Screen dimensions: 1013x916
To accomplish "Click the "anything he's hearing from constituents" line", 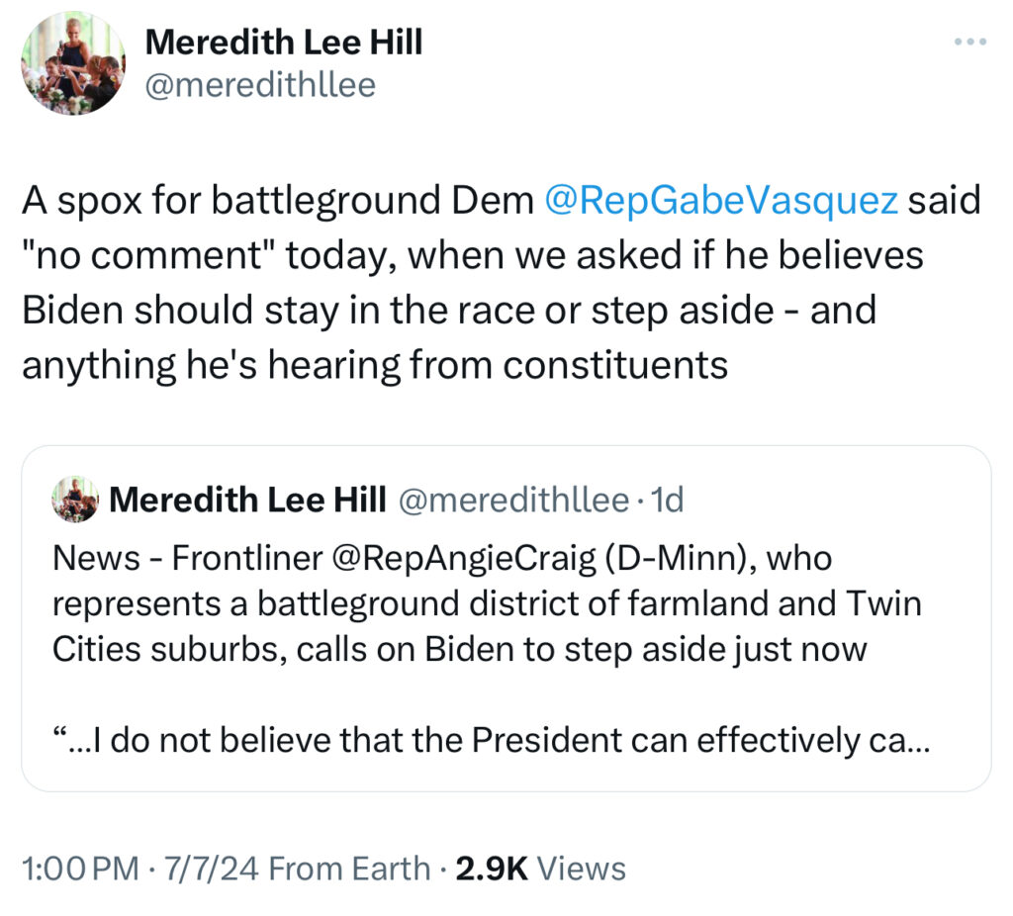I will click(375, 365).
